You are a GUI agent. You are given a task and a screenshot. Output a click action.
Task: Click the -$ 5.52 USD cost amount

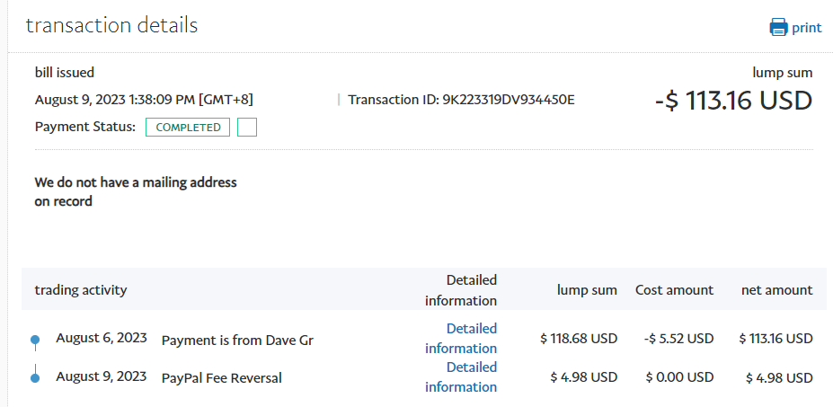click(679, 339)
